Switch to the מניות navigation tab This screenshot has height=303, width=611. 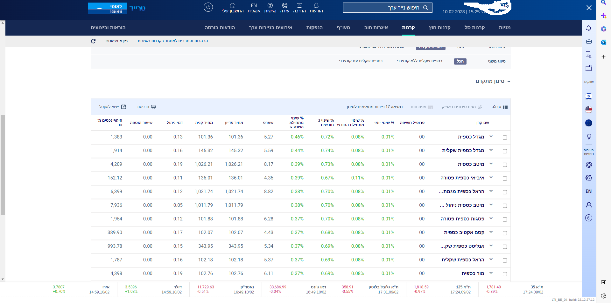tap(504, 28)
